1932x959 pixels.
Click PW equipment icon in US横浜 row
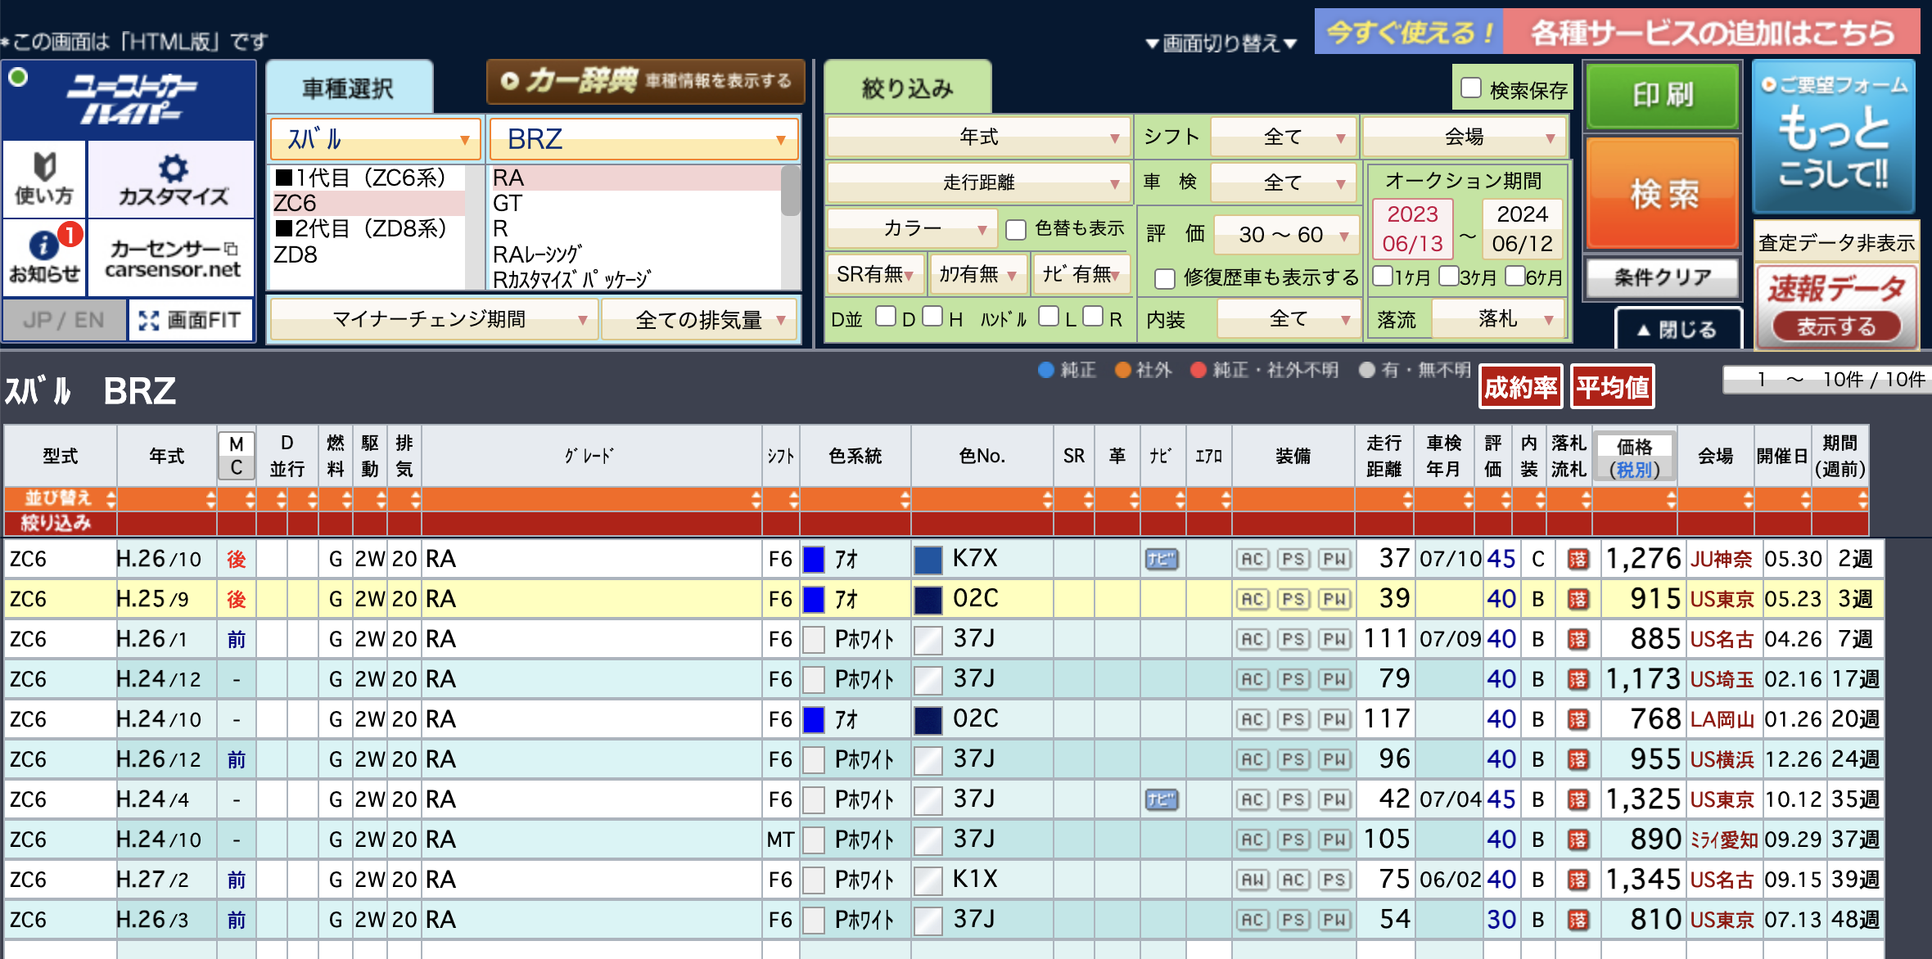coord(1334,760)
